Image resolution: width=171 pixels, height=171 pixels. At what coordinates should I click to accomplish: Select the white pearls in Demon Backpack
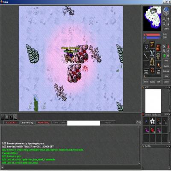152,121
